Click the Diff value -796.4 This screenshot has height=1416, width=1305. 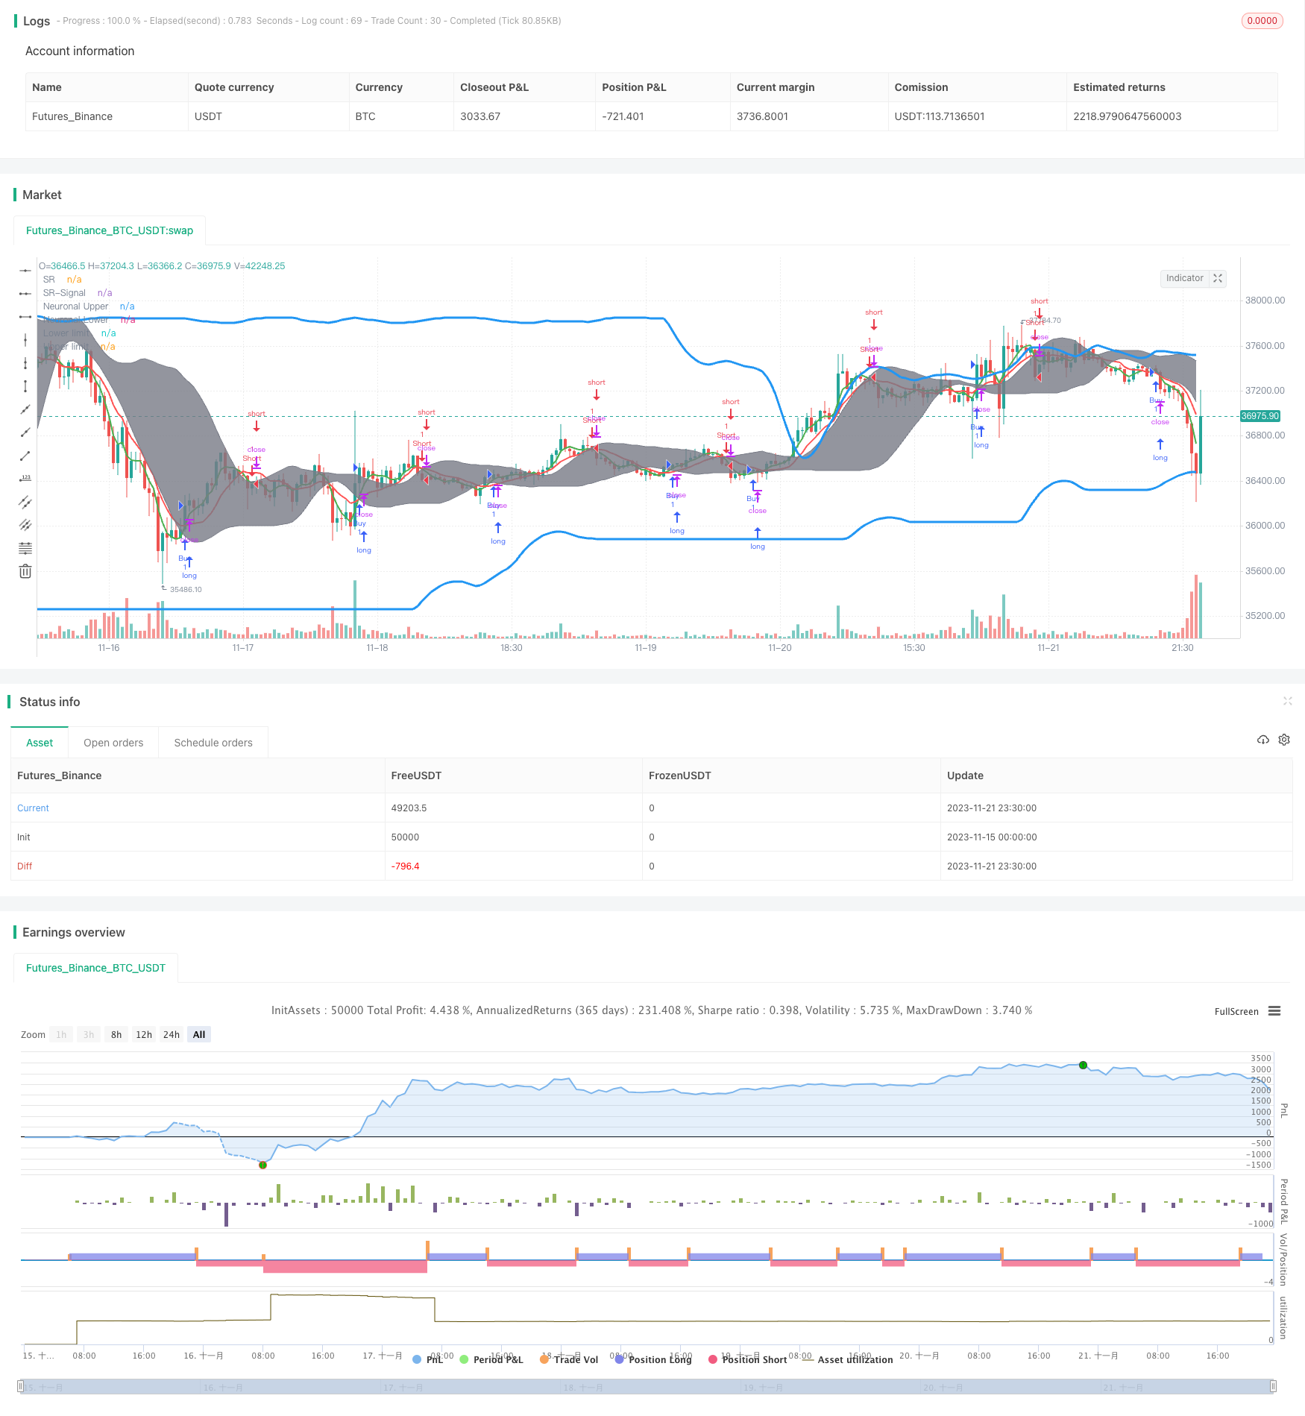[x=405, y=866]
